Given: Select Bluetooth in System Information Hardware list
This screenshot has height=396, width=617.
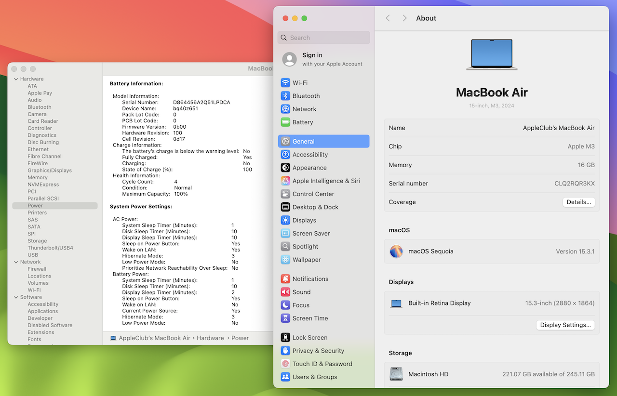Looking at the screenshot, I should click(x=40, y=107).
